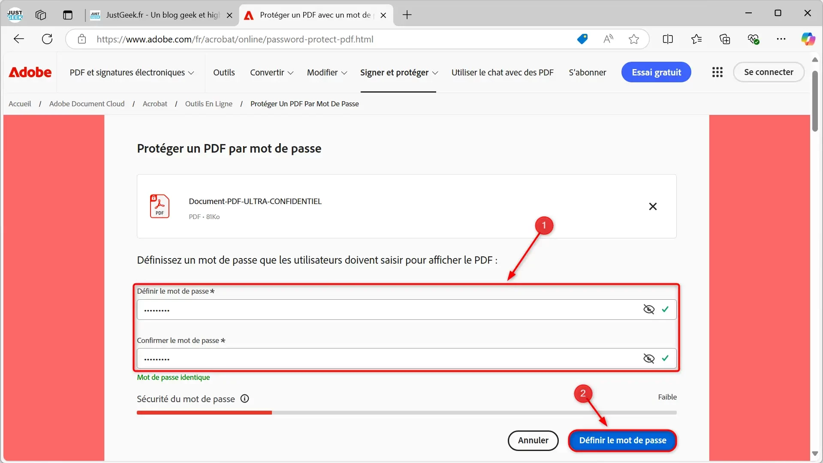Add this page to favorites star
The width and height of the screenshot is (823, 463).
click(x=634, y=39)
